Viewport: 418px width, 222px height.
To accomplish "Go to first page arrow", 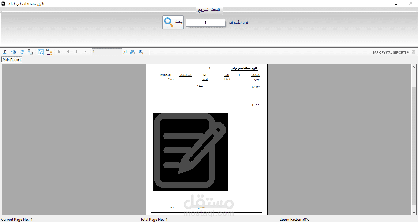I will [x=59, y=52].
